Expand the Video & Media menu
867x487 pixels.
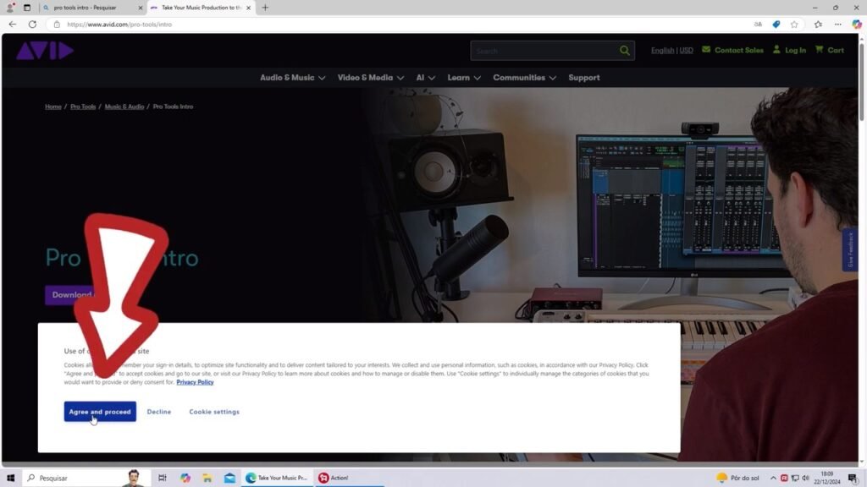point(371,78)
